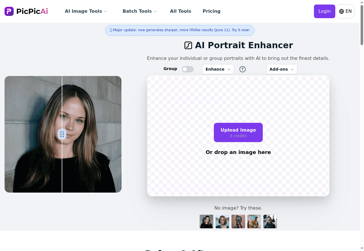The height and width of the screenshot is (251, 364).
Task: Click the Login button
Action: 324,11
